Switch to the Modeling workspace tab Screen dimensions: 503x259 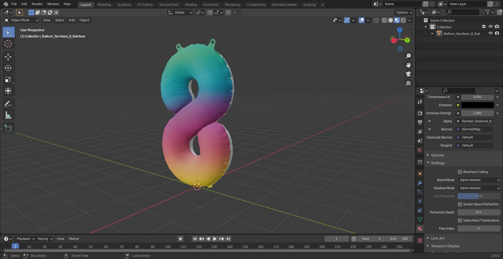[104, 4]
